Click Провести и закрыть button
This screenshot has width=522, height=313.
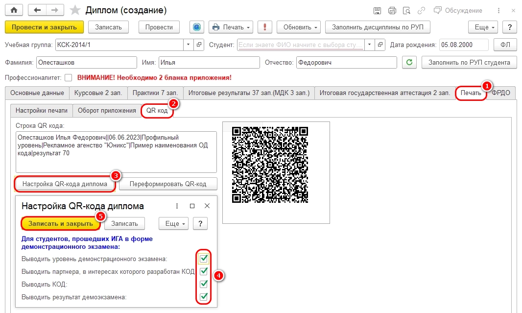click(x=44, y=27)
